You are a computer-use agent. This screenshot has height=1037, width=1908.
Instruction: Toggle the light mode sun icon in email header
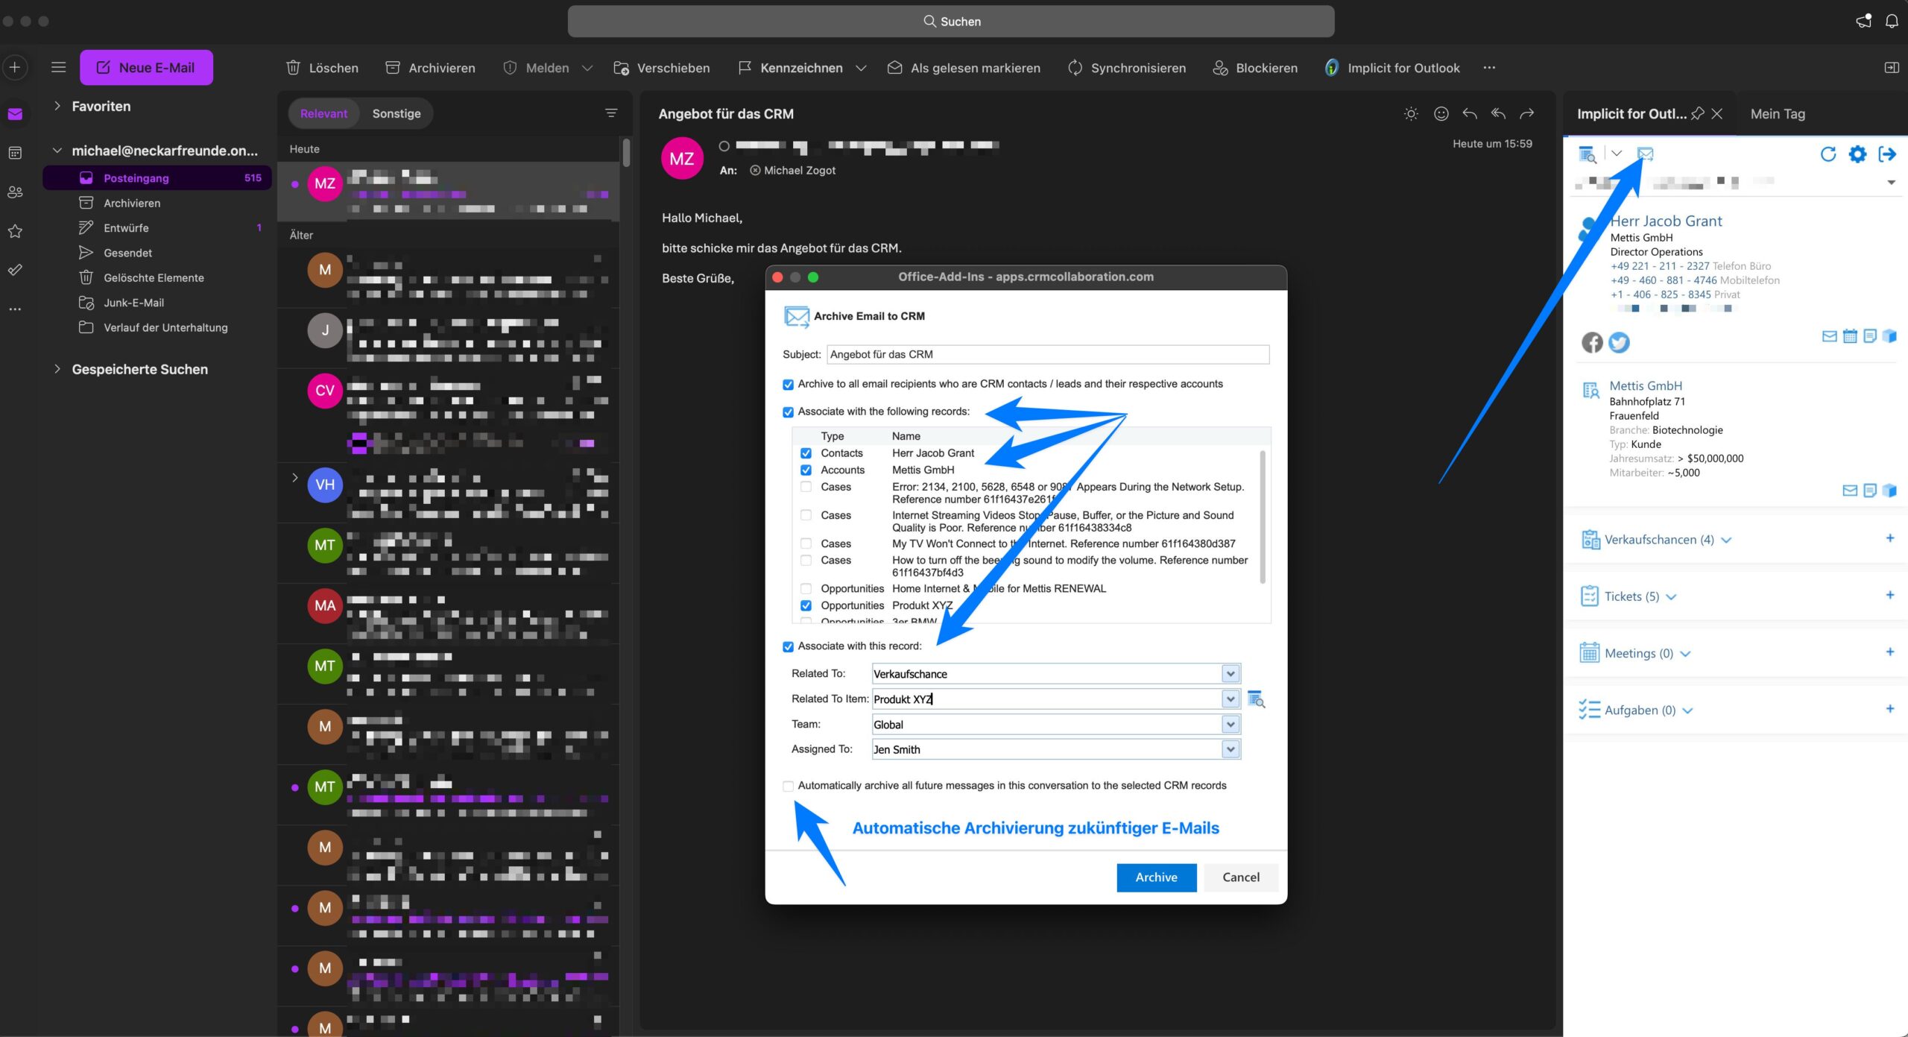(x=1411, y=114)
